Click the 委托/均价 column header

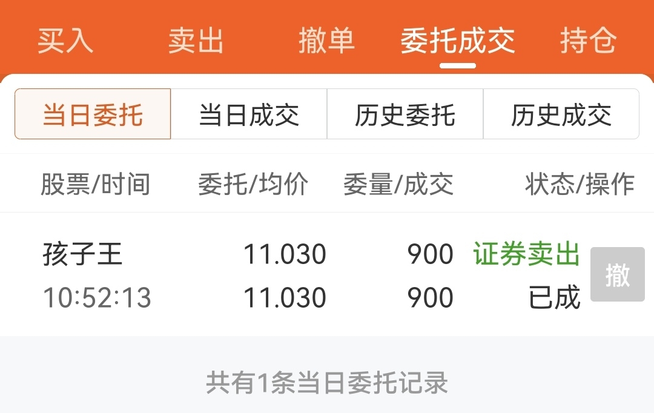pyautogui.click(x=253, y=184)
